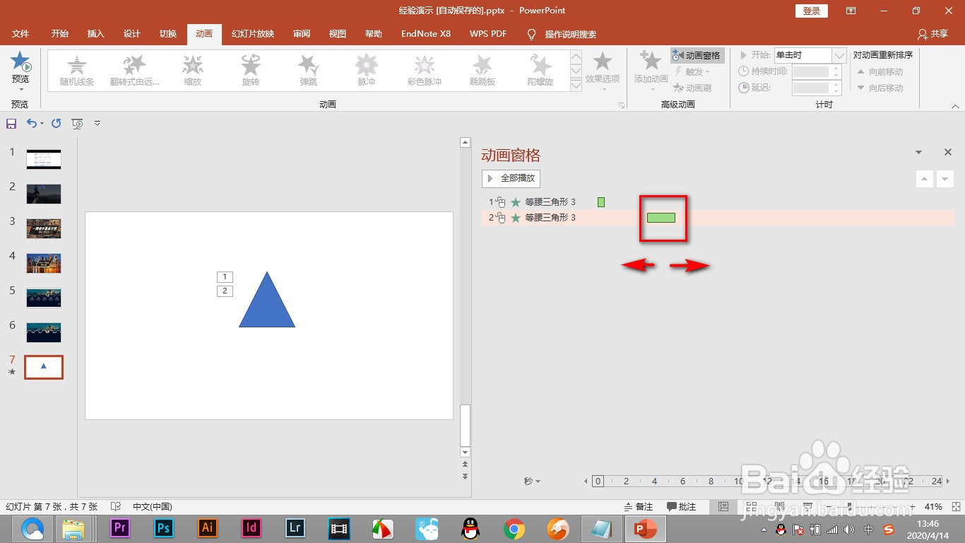
Task: Switch to the 插入 insert tab
Action: click(x=96, y=34)
